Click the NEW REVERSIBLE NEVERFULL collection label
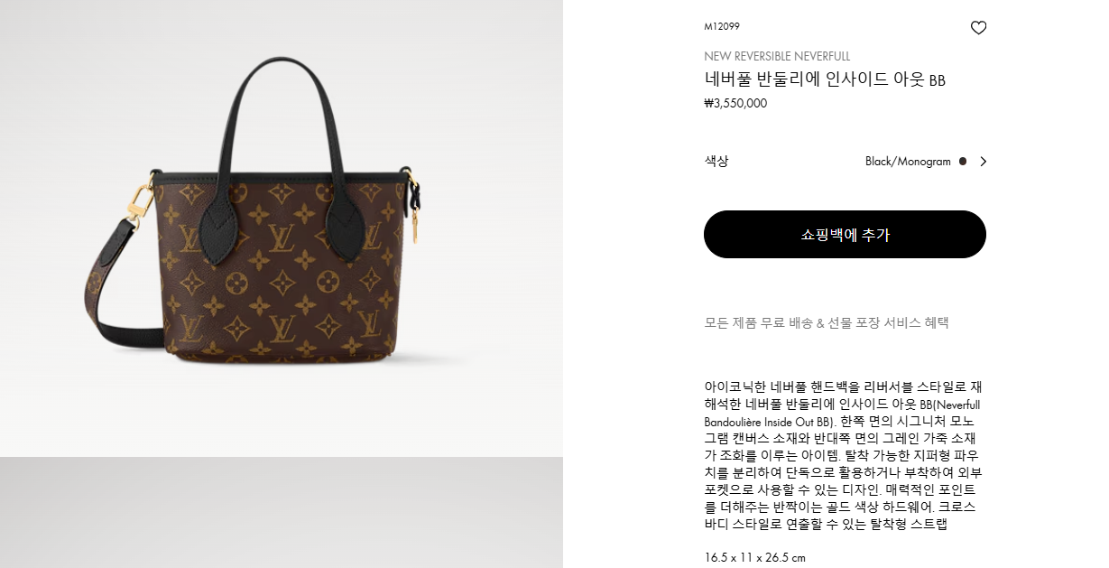 [x=777, y=56]
